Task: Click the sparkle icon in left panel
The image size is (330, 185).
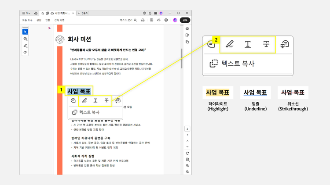Action: (49, 28)
